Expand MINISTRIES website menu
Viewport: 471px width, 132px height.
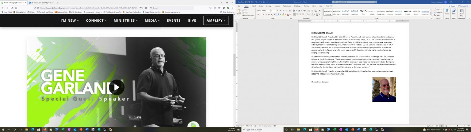(x=126, y=20)
